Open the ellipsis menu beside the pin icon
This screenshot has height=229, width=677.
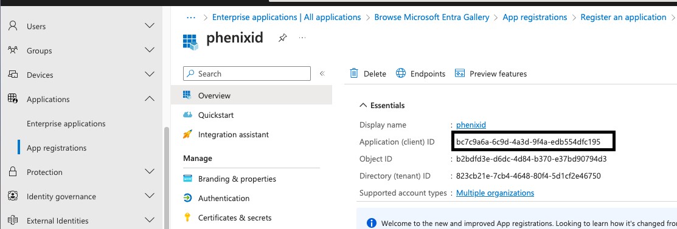pyautogui.click(x=302, y=38)
